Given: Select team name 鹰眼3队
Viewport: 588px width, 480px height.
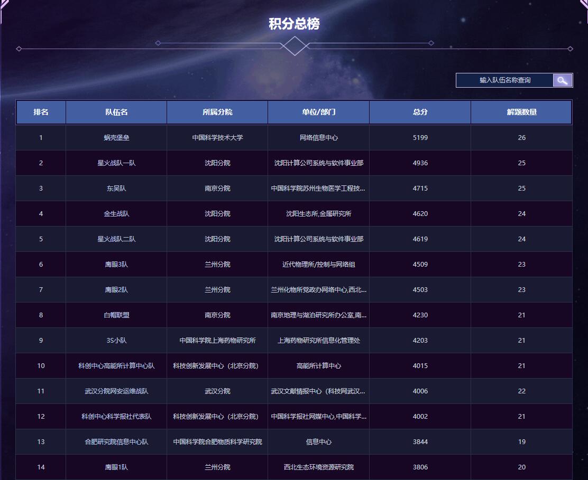Looking at the screenshot, I should [x=116, y=265].
